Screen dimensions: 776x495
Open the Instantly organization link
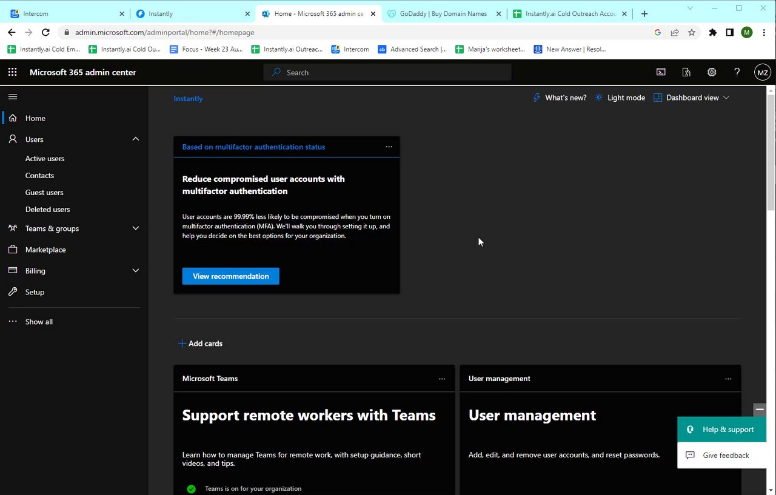click(x=188, y=99)
